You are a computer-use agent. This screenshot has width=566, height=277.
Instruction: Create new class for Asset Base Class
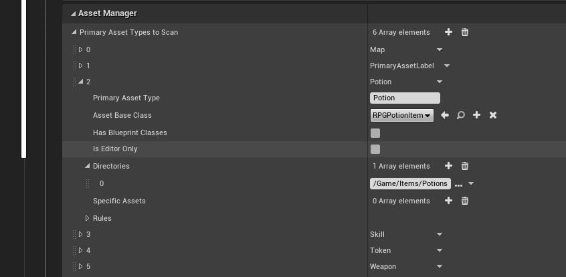coord(476,115)
